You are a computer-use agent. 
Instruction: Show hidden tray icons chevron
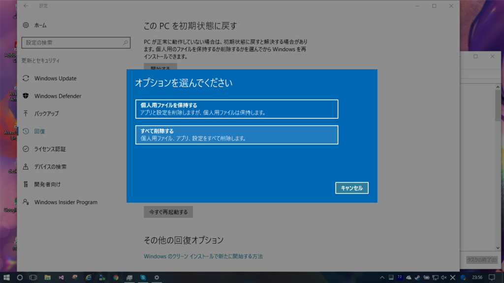(x=382, y=278)
